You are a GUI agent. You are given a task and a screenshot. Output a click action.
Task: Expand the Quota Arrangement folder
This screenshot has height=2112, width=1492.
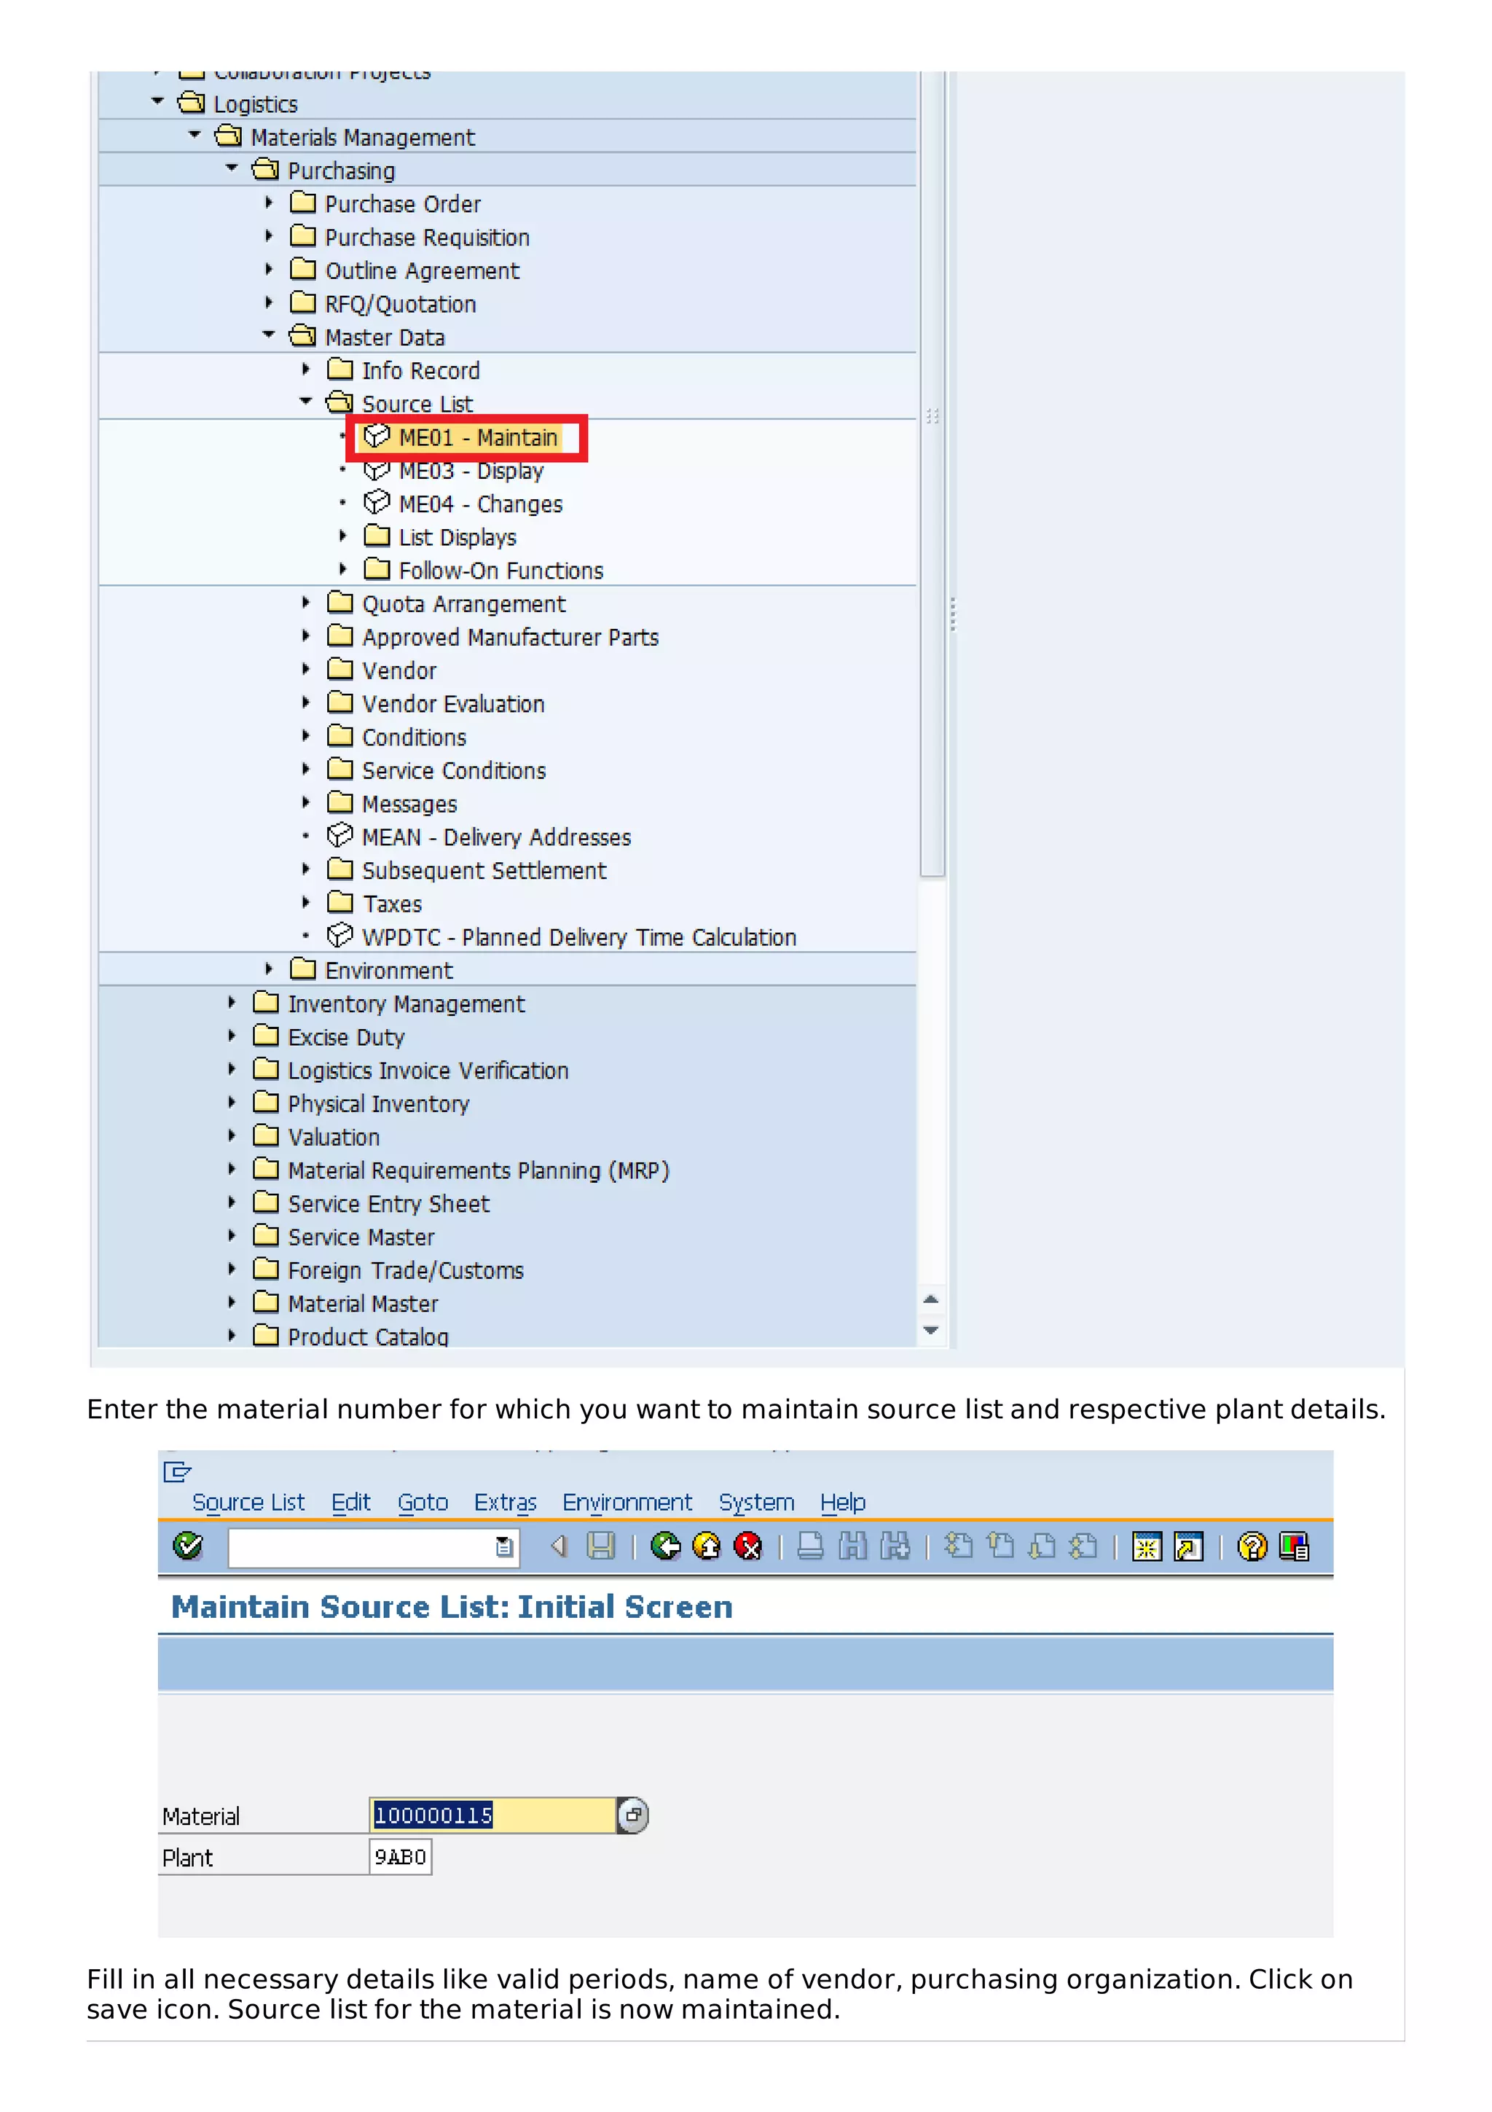(305, 601)
